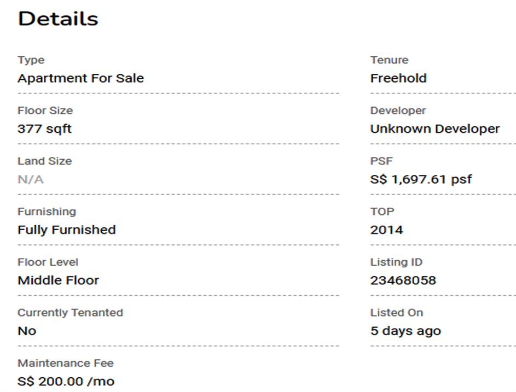The width and height of the screenshot is (516, 392).
Task: Select the S$ 200.00 /mo maintenance fee
Action: [x=66, y=382]
